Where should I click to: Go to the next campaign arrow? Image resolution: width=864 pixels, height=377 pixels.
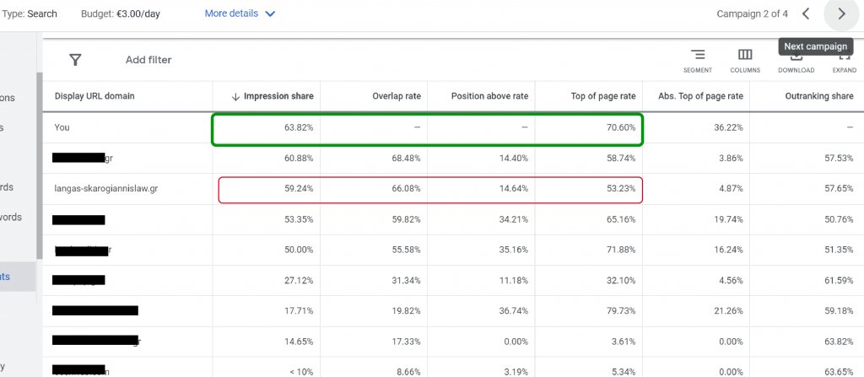pos(840,13)
